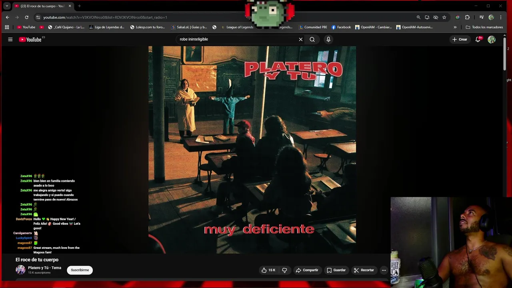Click LuckySpinX chat username

[x=24, y=238]
